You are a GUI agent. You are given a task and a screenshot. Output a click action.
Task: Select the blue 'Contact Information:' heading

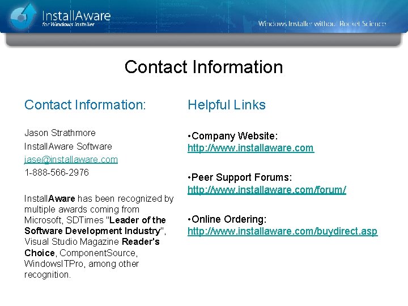tap(85, 105)
